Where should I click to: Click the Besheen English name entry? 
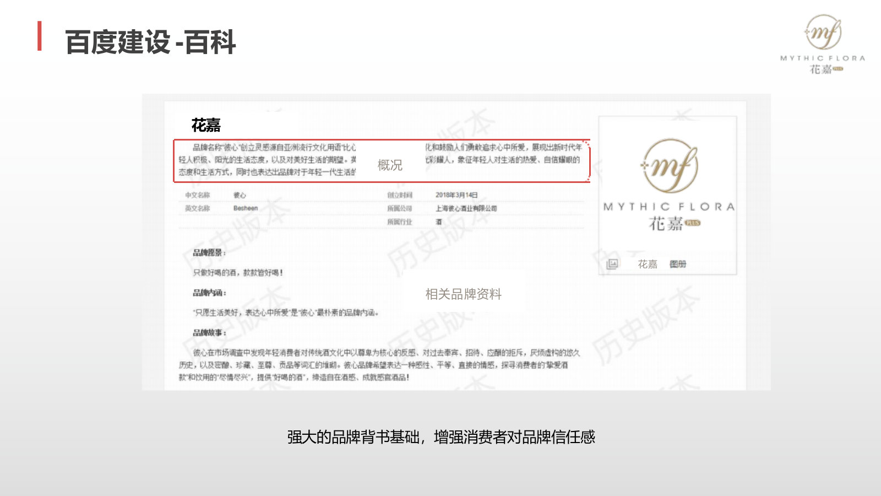tap(246, 208)
